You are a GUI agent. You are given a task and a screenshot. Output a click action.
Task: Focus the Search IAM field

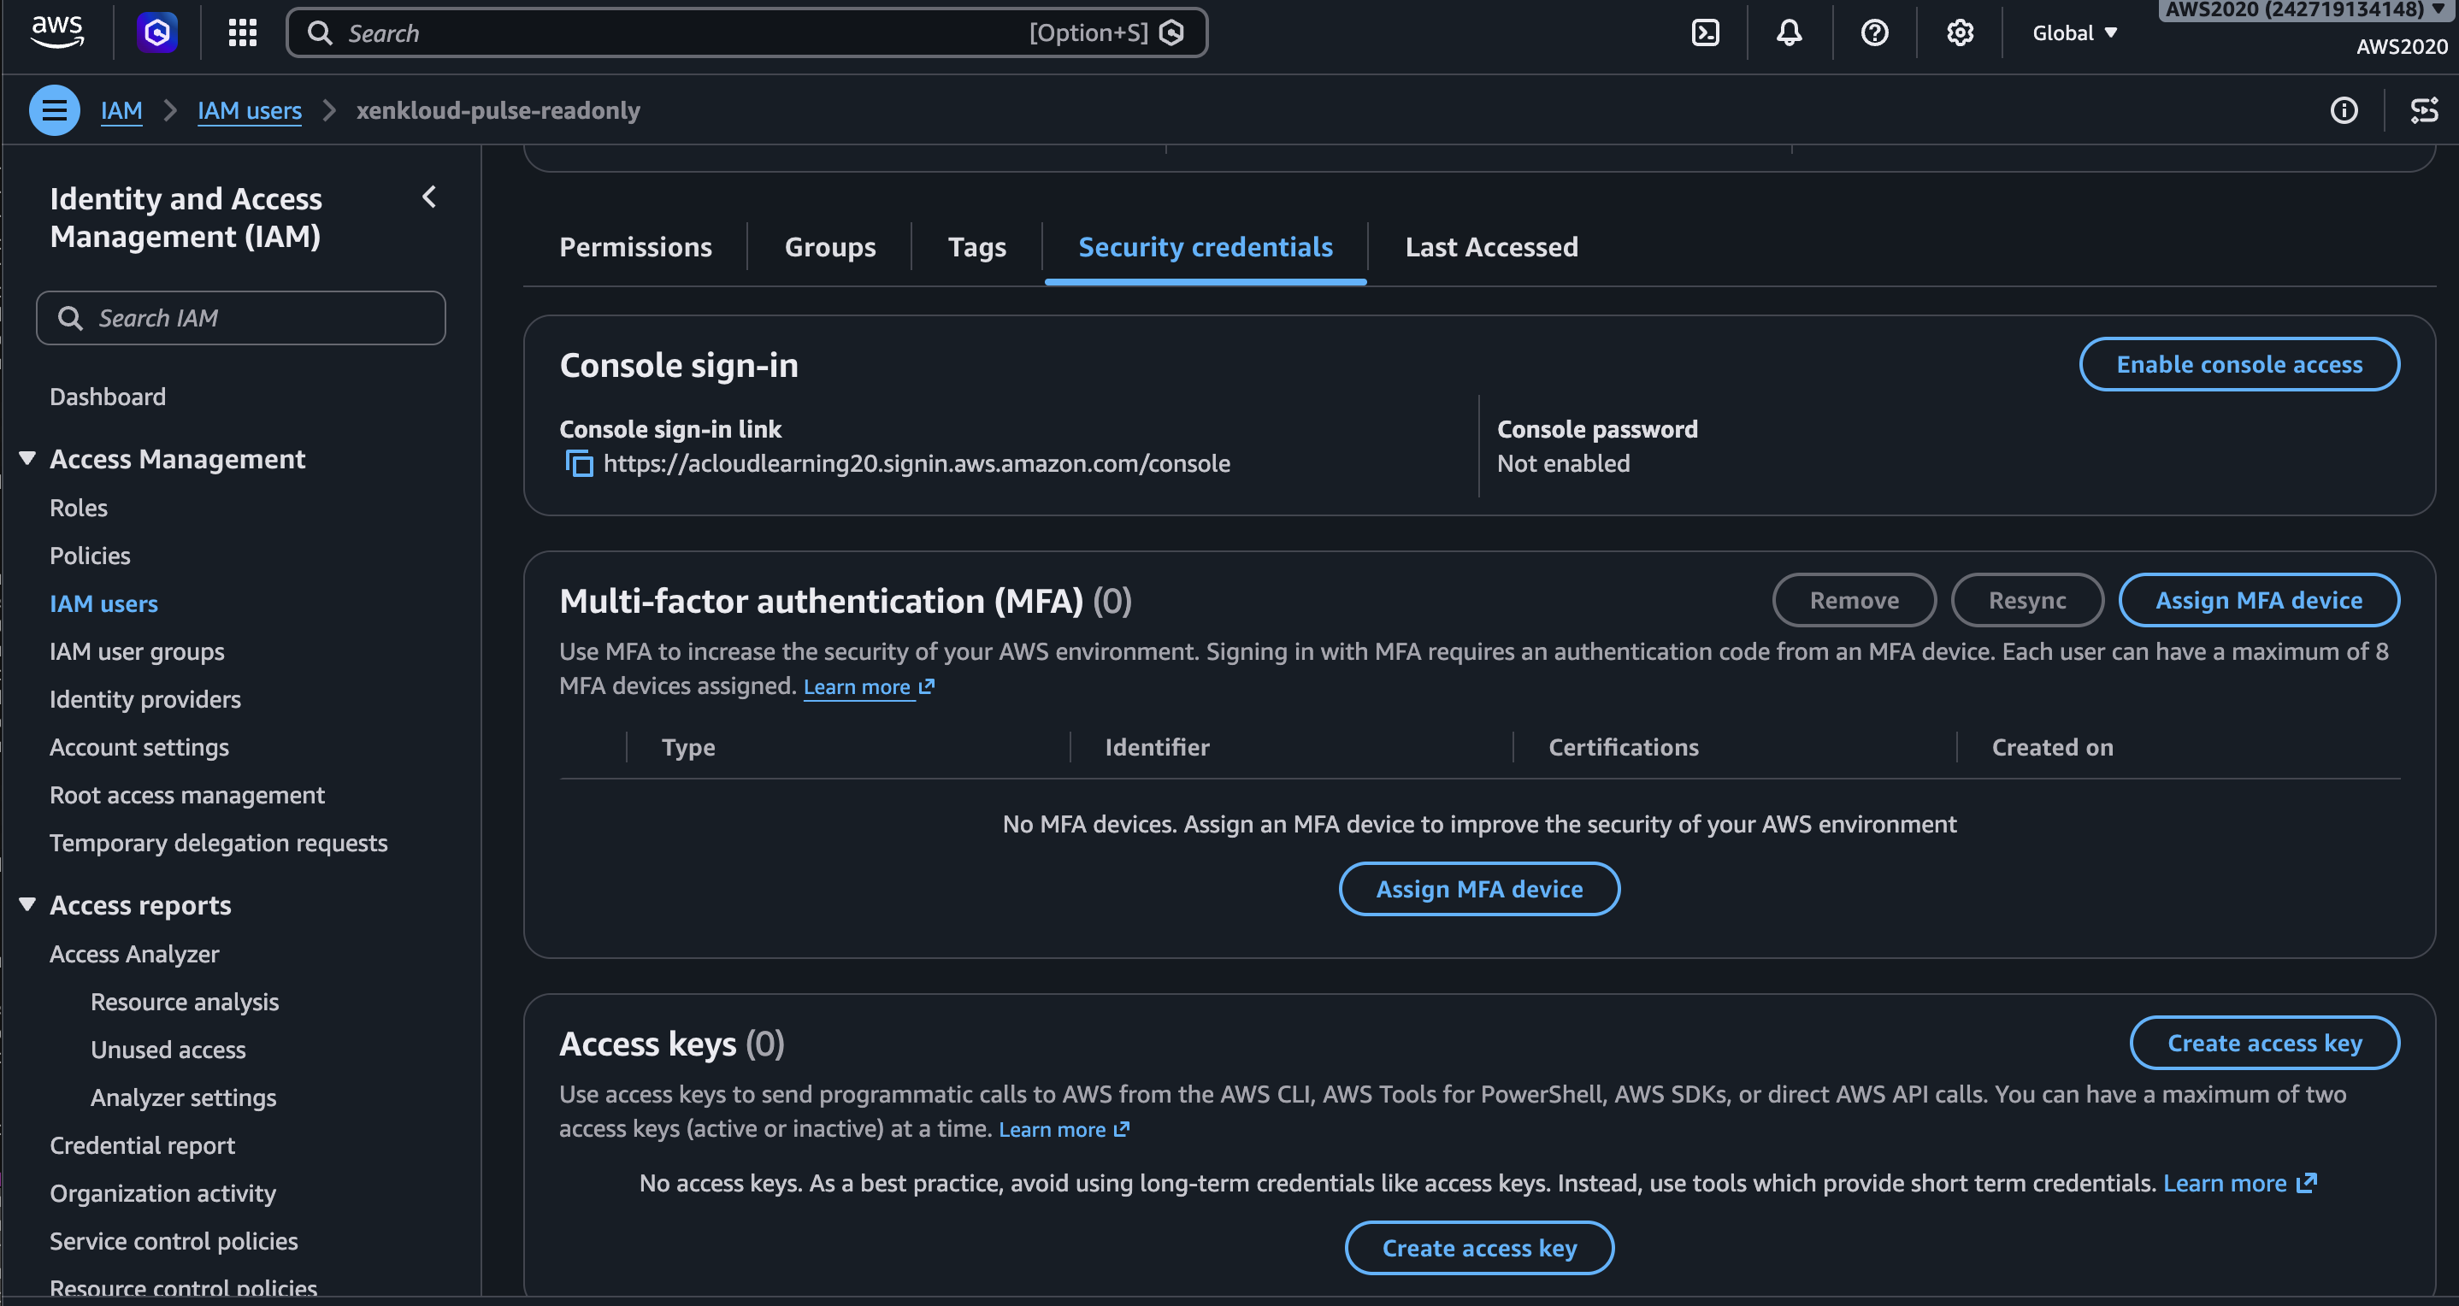(x=240, y=318)
